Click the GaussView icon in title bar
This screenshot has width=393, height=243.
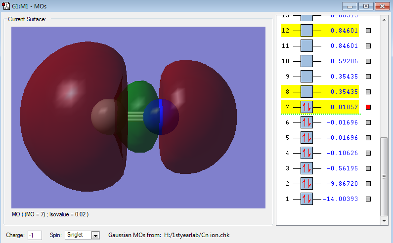click(6, 6)
